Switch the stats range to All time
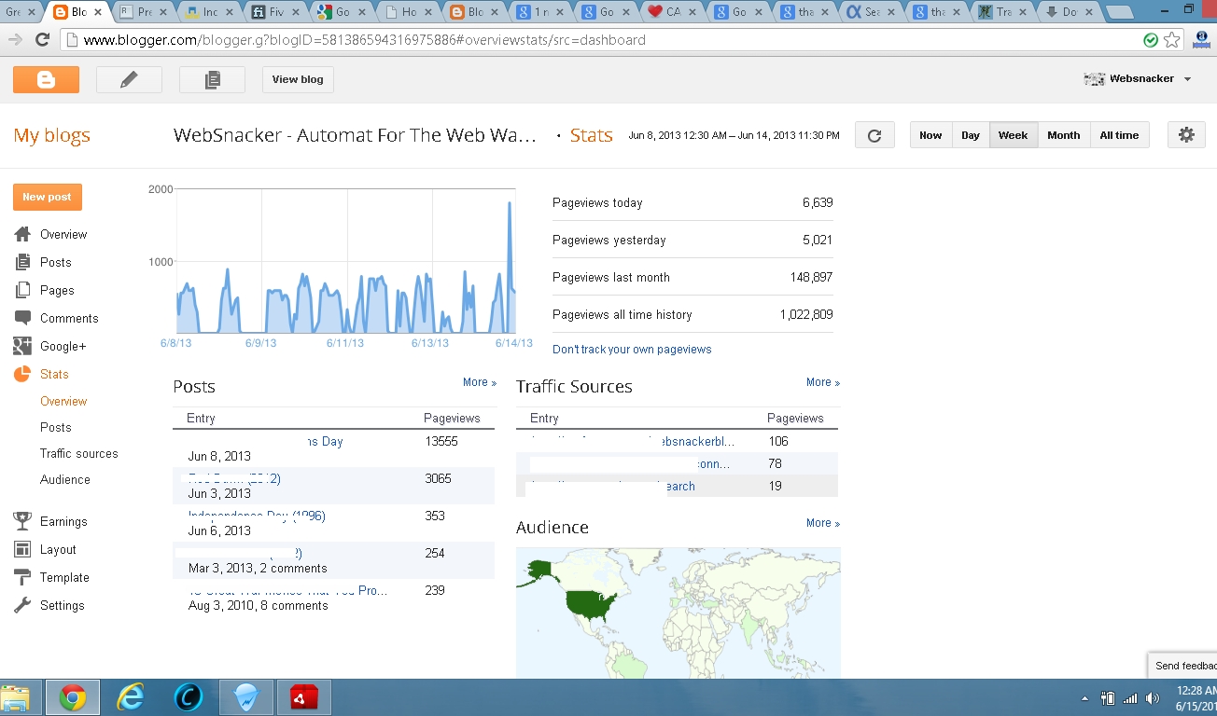This screenshot has width=1217, height=716. pos(1120,135)
